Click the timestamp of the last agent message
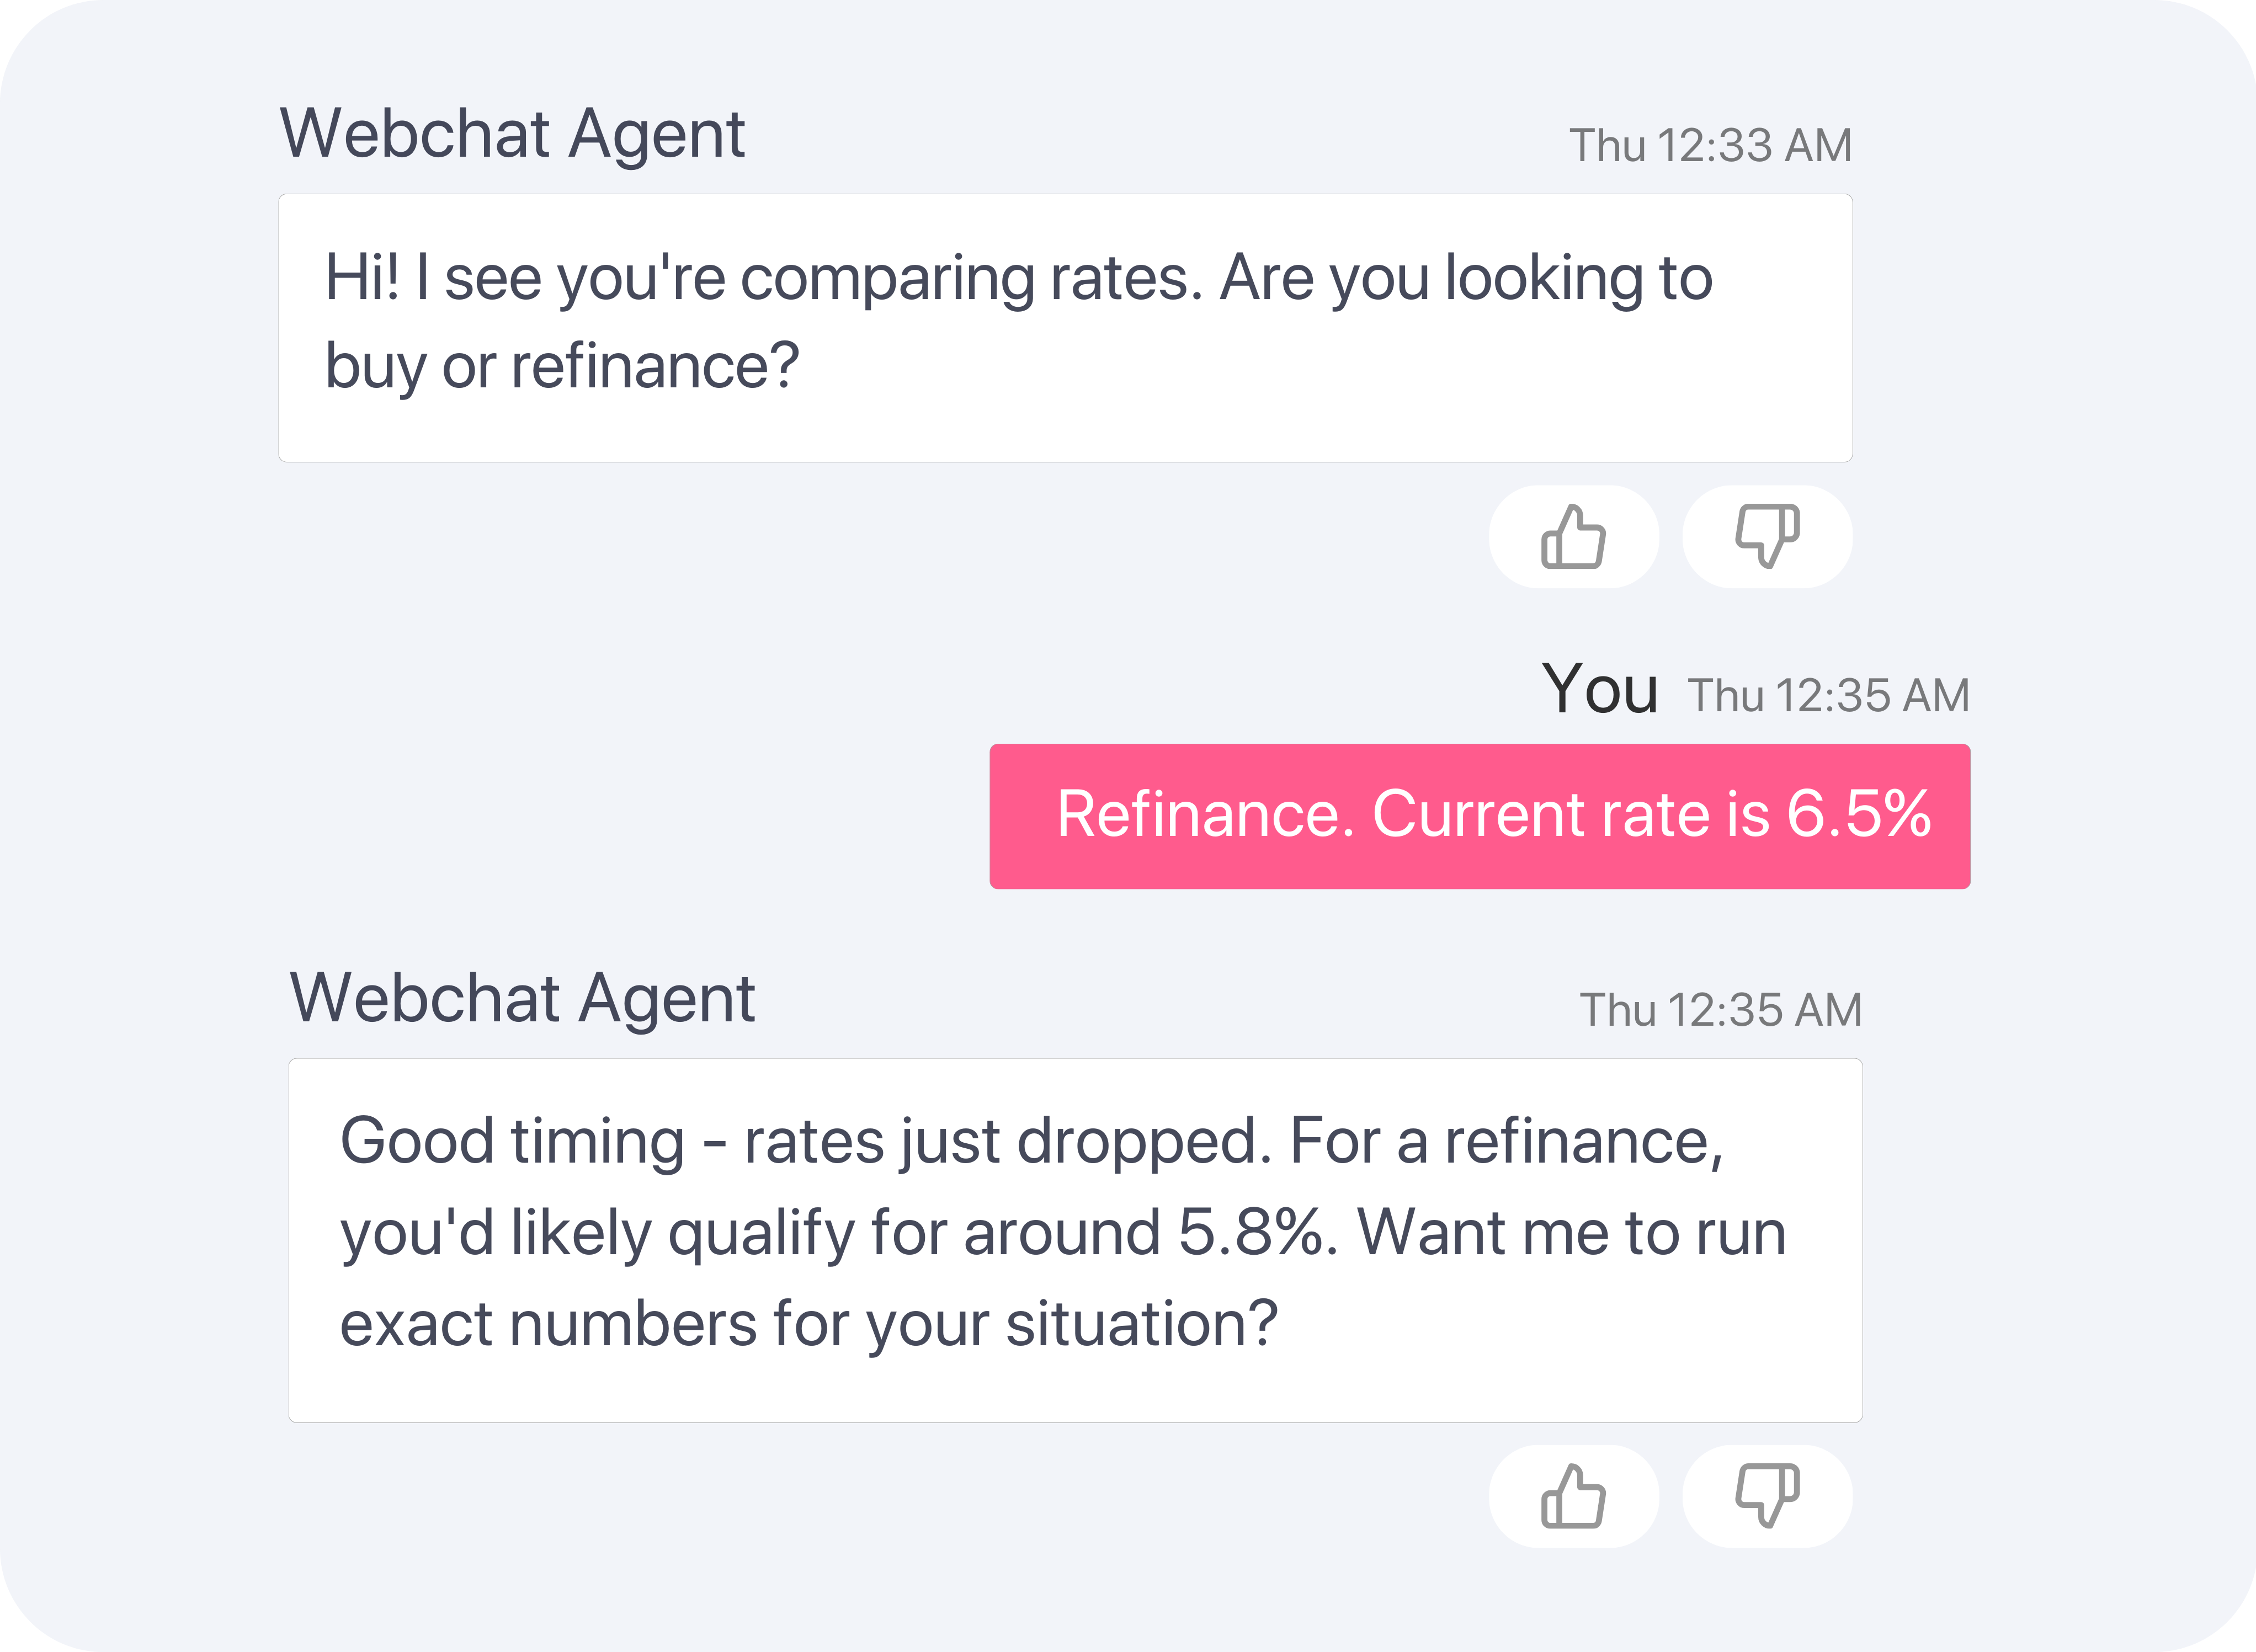This screenshot has width=2256, height=1652. click(x=1720, y=1010)
